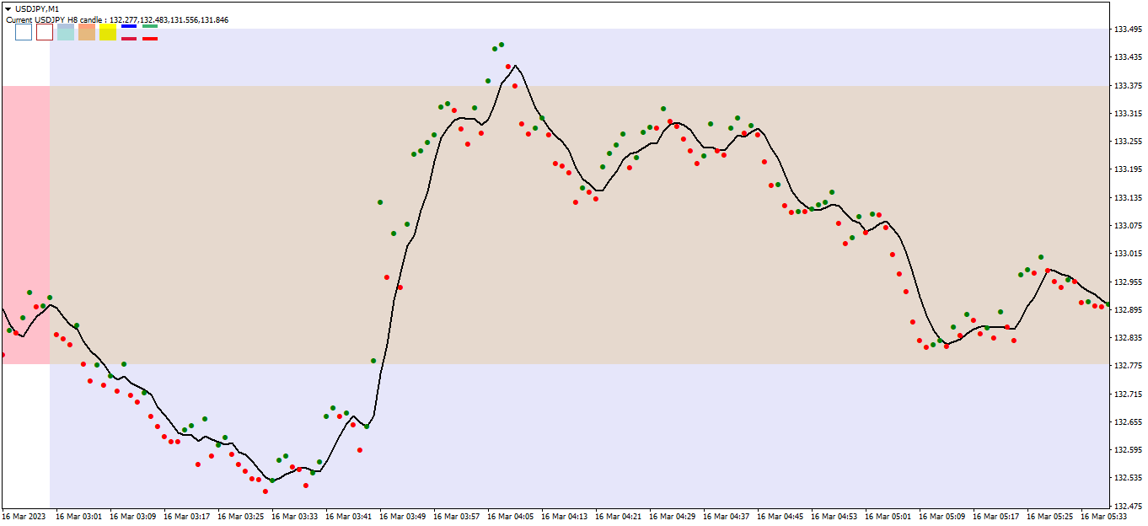Click the red line below the green marker
The width and height of the screenshot is (1148, 526).
pos(150,39)
